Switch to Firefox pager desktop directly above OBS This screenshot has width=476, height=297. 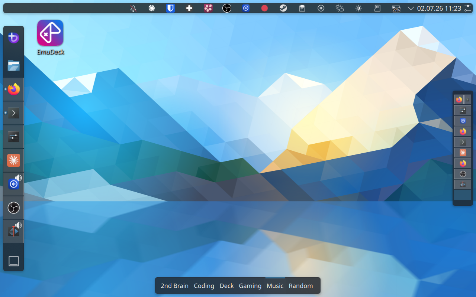coord(463,163)
